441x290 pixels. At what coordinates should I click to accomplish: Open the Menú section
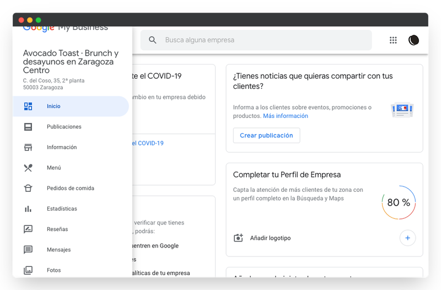[x=71, y=168]
